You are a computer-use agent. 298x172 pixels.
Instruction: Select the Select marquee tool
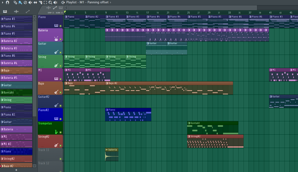[45, 2]
